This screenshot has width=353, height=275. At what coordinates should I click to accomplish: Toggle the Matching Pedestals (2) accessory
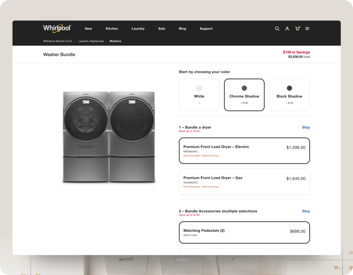point(244,233)
